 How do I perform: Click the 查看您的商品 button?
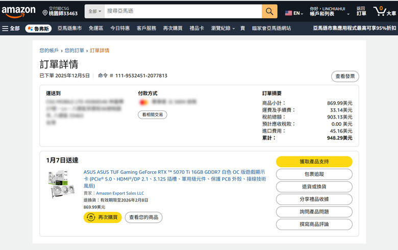[x=144, y=217]
